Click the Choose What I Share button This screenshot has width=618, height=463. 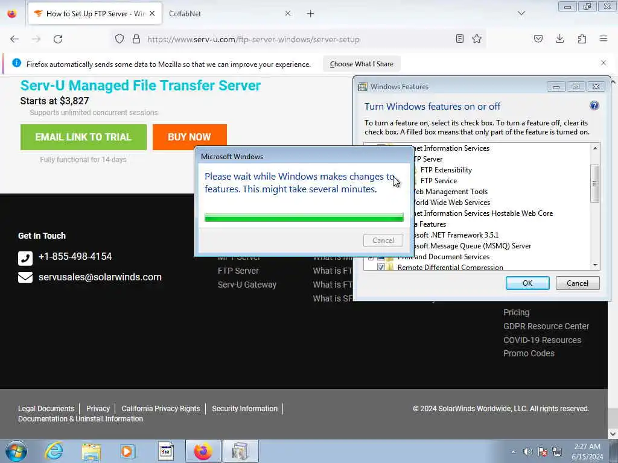362,64
